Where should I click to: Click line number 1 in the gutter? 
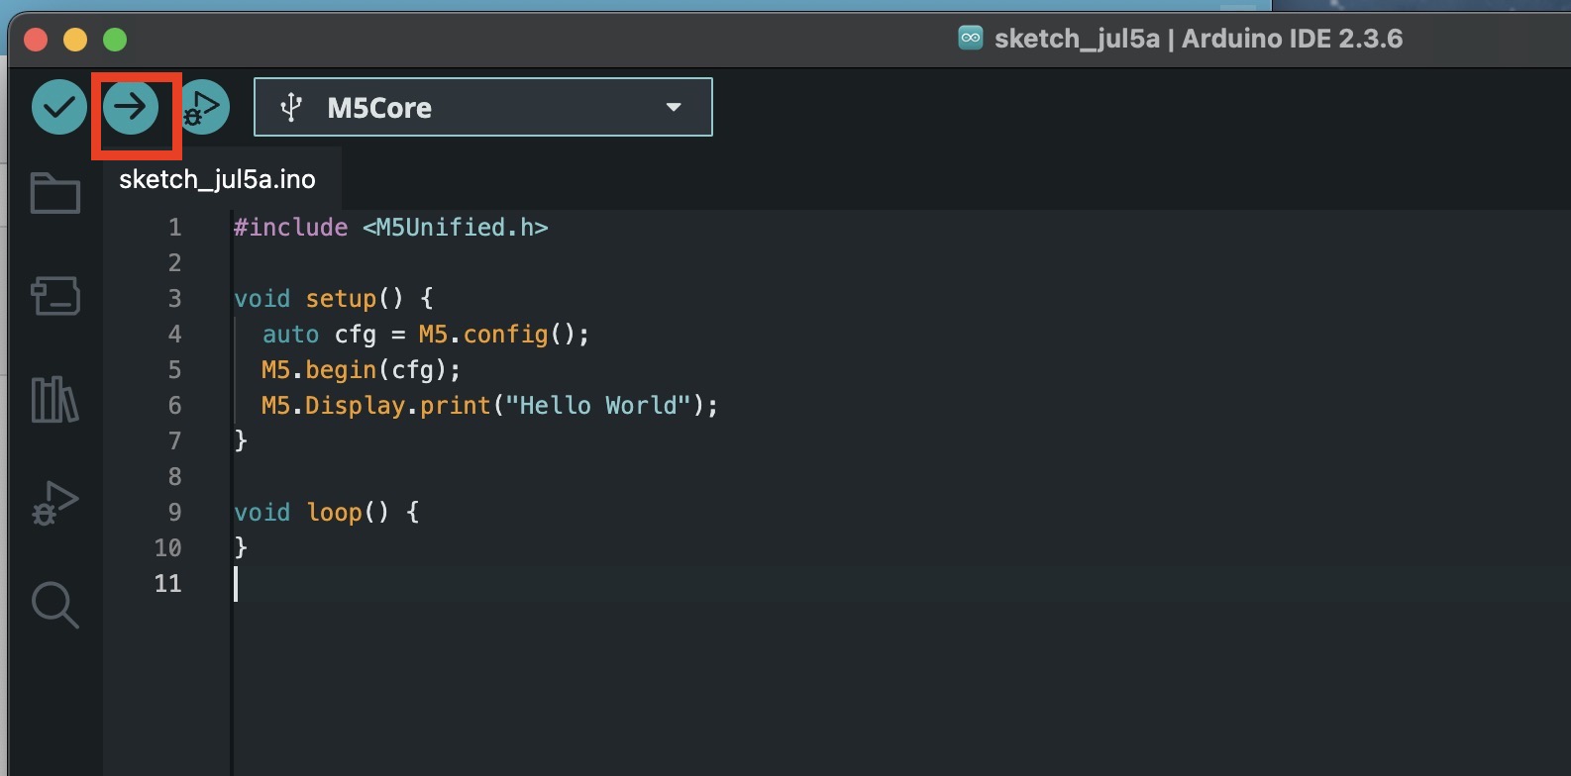(174, 228)
